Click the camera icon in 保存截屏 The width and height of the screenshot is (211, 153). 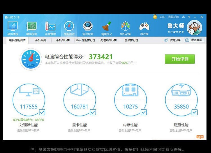pyautogui.click(x=187, y=40)
